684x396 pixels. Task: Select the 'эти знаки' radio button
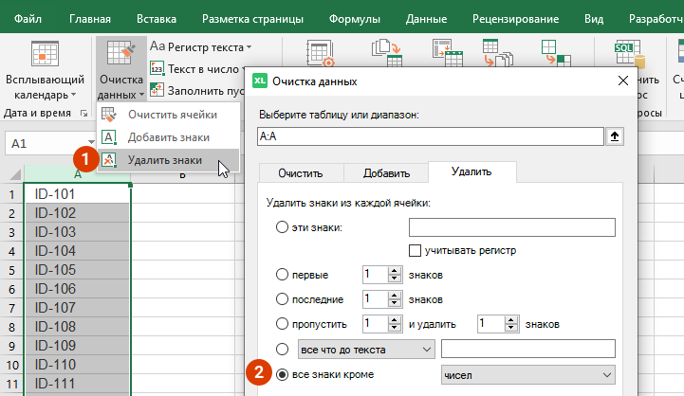[281, 227]
